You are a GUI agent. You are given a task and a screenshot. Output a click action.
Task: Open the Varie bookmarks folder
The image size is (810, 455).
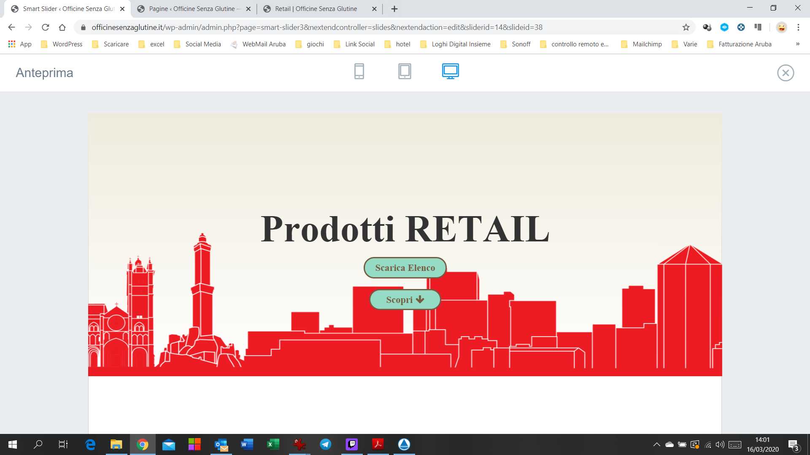pyautogui.click(x=684, y=44)
